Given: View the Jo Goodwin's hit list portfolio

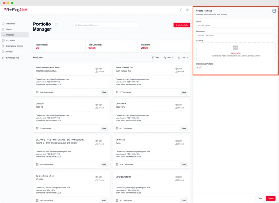Looking at the screenshot, I should 104,201.
